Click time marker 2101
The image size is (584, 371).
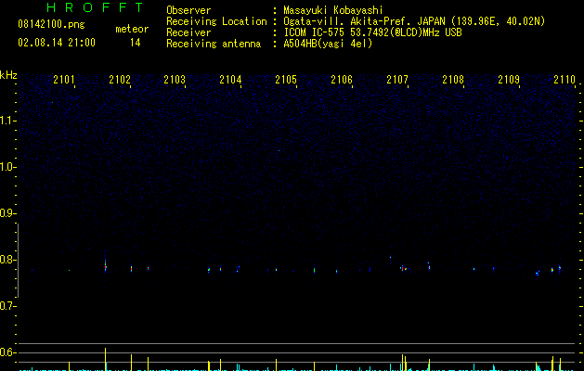point(64,79)
